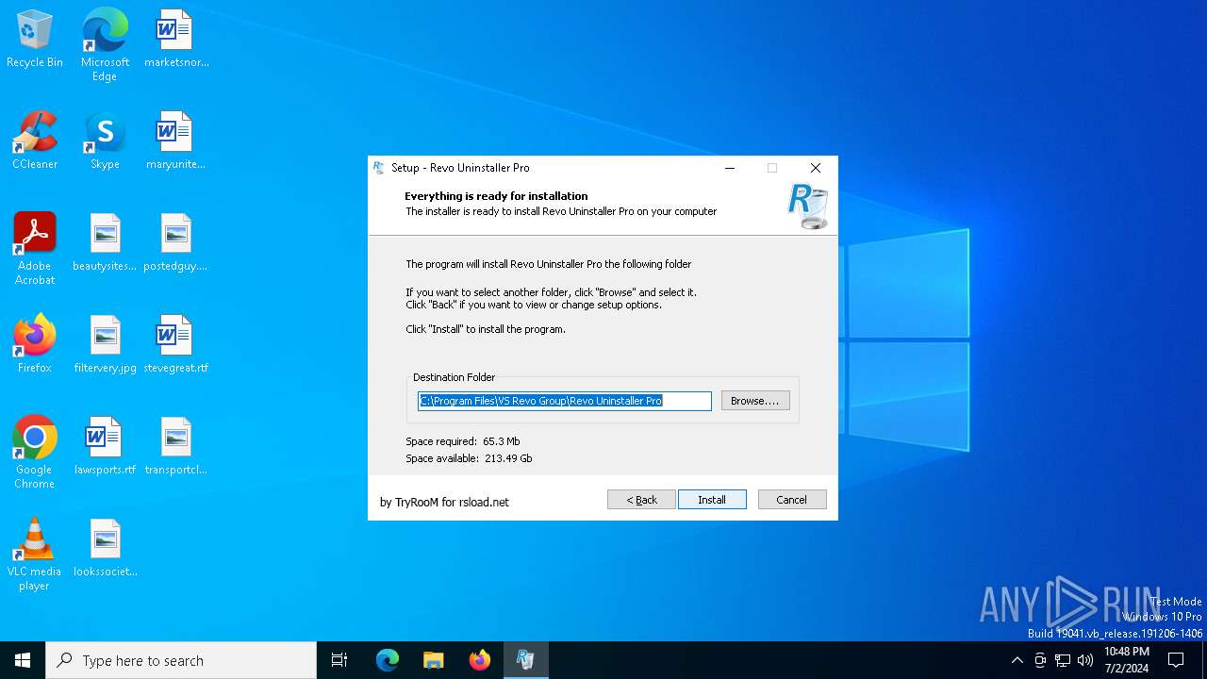The height and width of the screenshot is (679, 1207).
Task: Select the CCleaner desktop shortcut
Action: click(35, 141)
